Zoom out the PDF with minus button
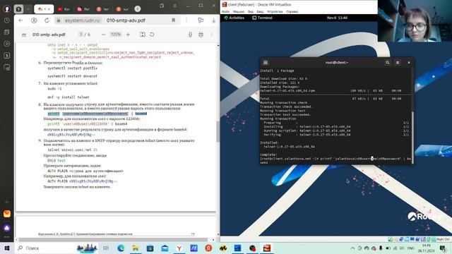Viewport: 452px width, 254px height. pos(103,35)
